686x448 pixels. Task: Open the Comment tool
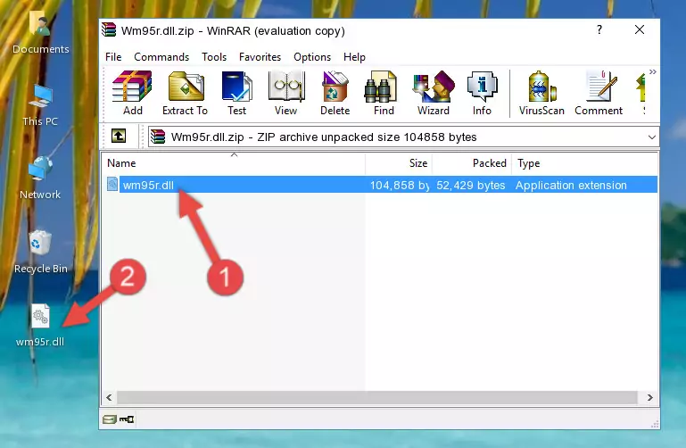[x=599, y=93]
